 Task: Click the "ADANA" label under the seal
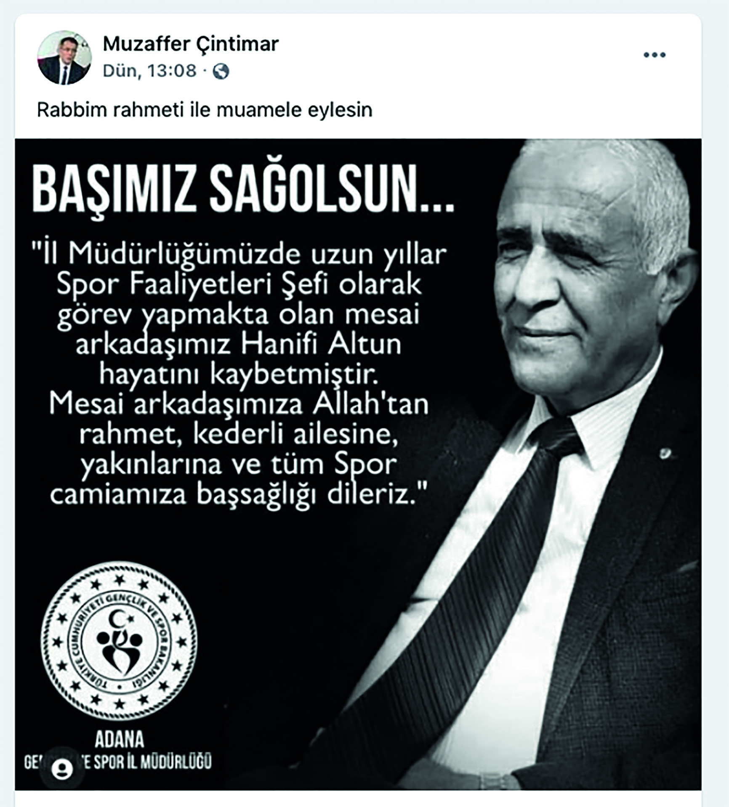(119, 740)
